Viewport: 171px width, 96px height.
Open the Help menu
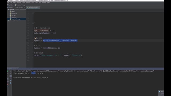pyautogui.click(x=49, y=2)
